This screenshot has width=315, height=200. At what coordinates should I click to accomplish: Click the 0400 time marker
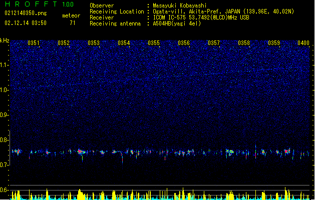coord(303,43)
